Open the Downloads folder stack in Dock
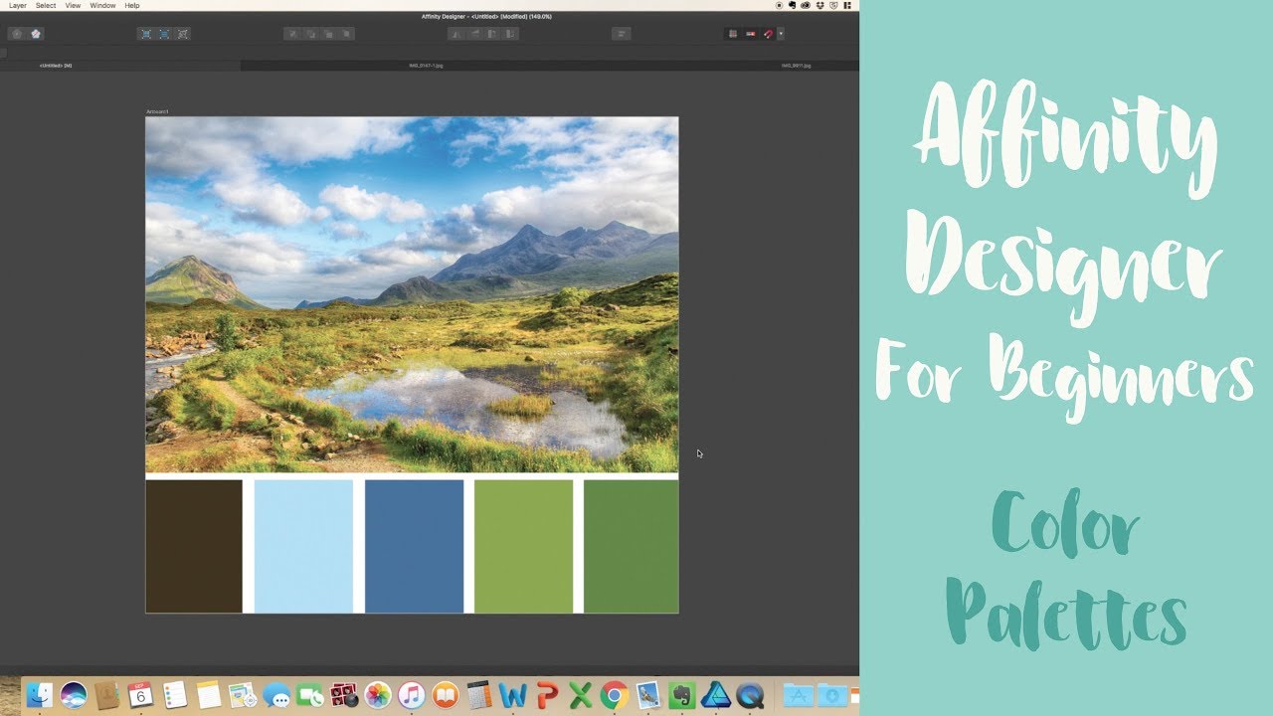Viewport: 1273px width, 716px height. point(831,695)
